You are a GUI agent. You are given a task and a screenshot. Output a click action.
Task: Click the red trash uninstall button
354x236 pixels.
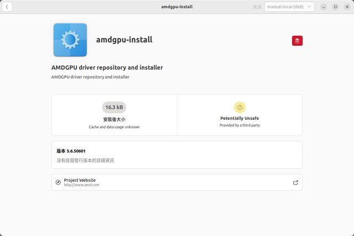pos(297,40)
